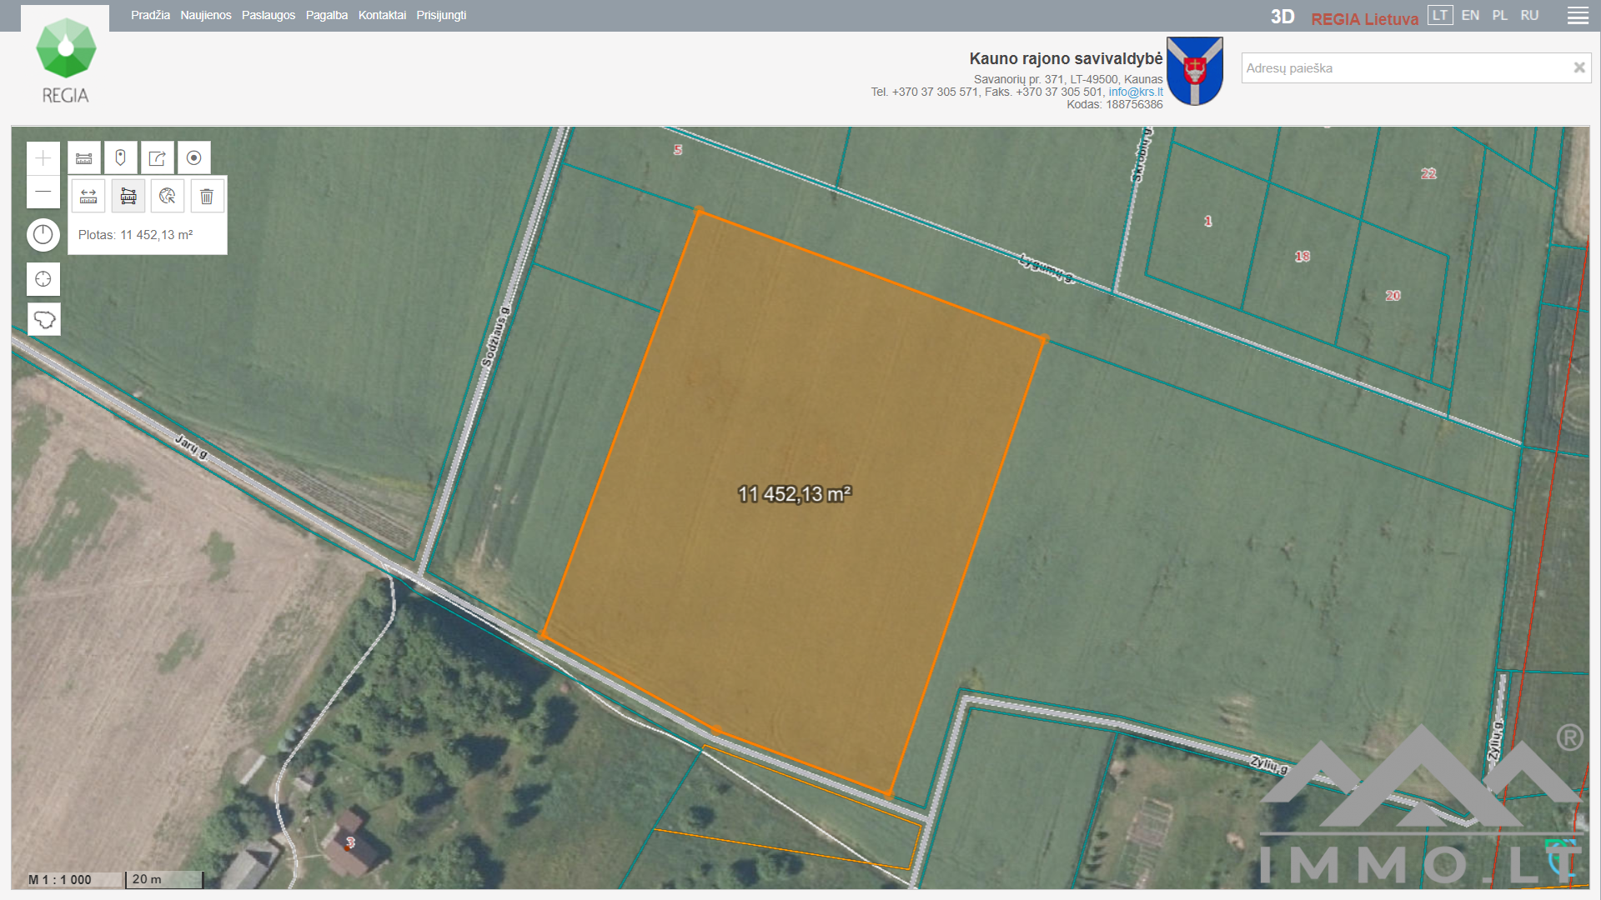
Task: Open the Kontaktai menu item
Action: [x=382, y=15]
